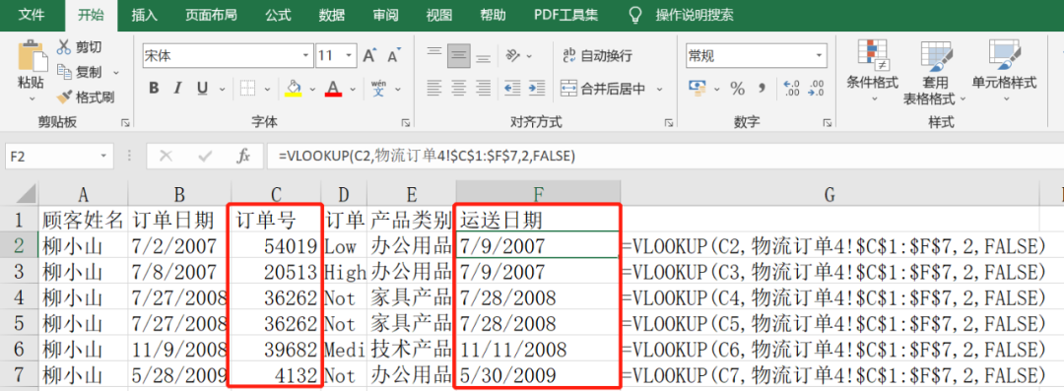1064x391 pixels.
Task: Open alignment group dialog launcher
Action: (669, 123)
